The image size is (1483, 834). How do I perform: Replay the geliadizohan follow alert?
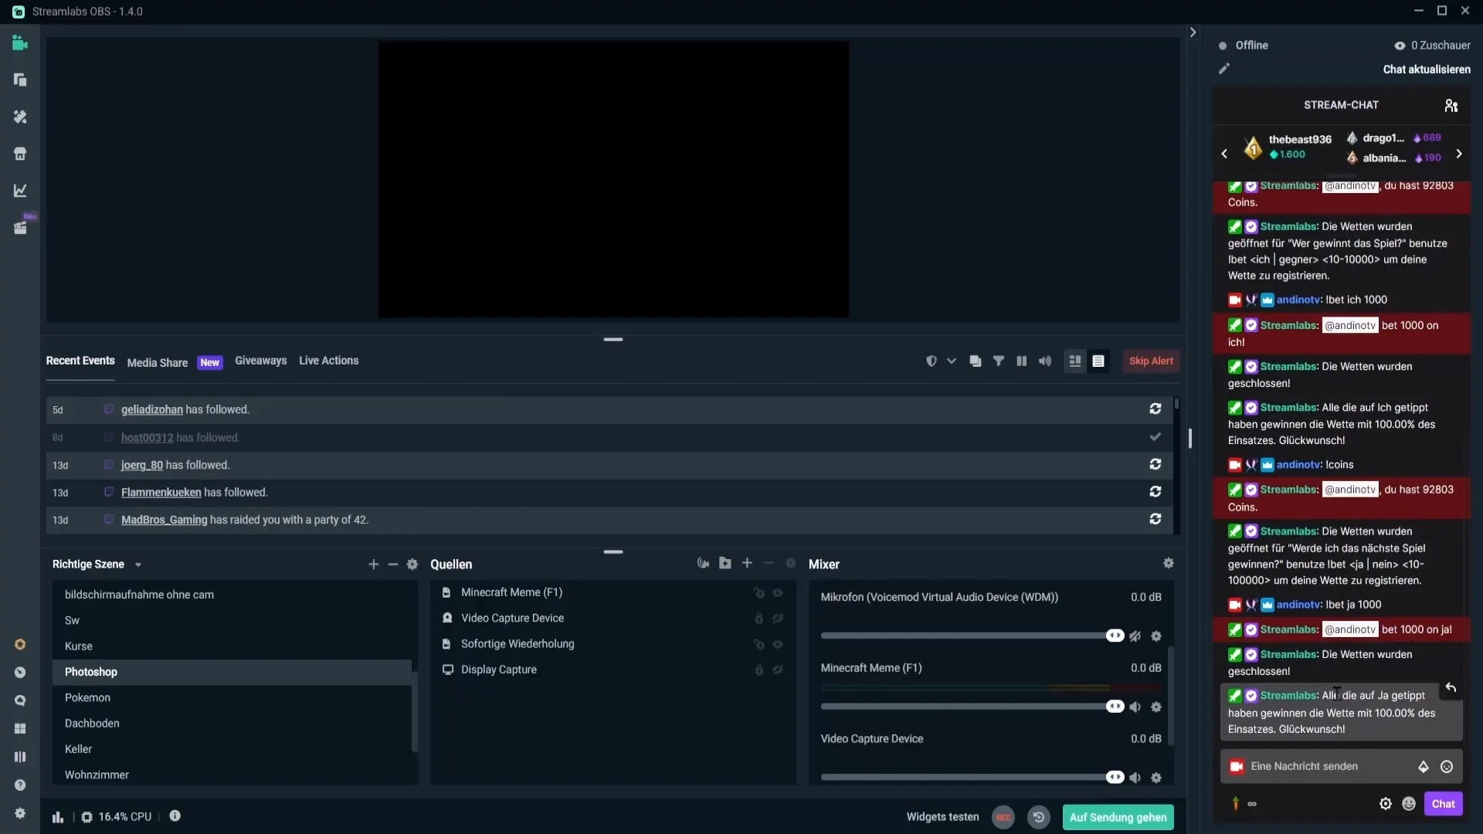coord(1156,409)
